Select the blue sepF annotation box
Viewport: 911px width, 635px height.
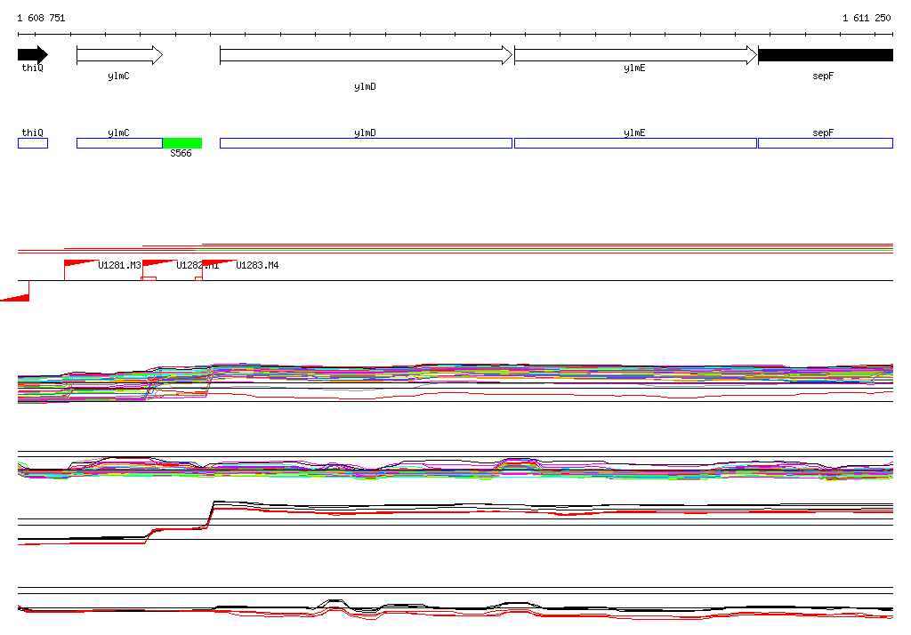coord(825,143)
